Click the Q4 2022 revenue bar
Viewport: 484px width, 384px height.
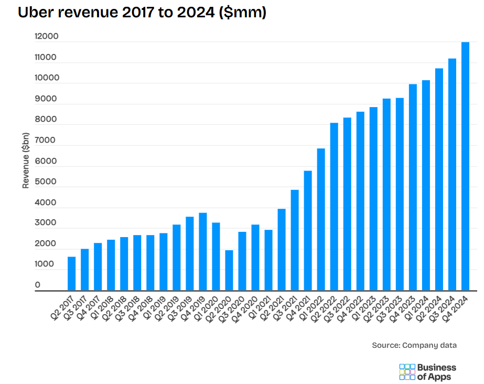360,201
